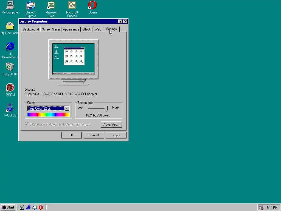Click the Help question mark button
The height and width of the screenshot is (211, 281).
[x=120, y=21]
